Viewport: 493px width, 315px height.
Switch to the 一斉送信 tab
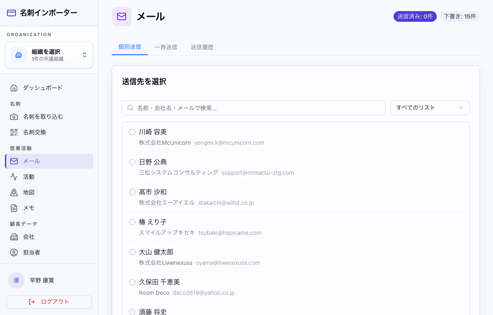[x=166, y=47]
